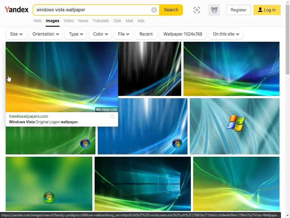Screen dimensions: 290x218
Task: Open the Mail tab
Action: click(x=129, y=21)
